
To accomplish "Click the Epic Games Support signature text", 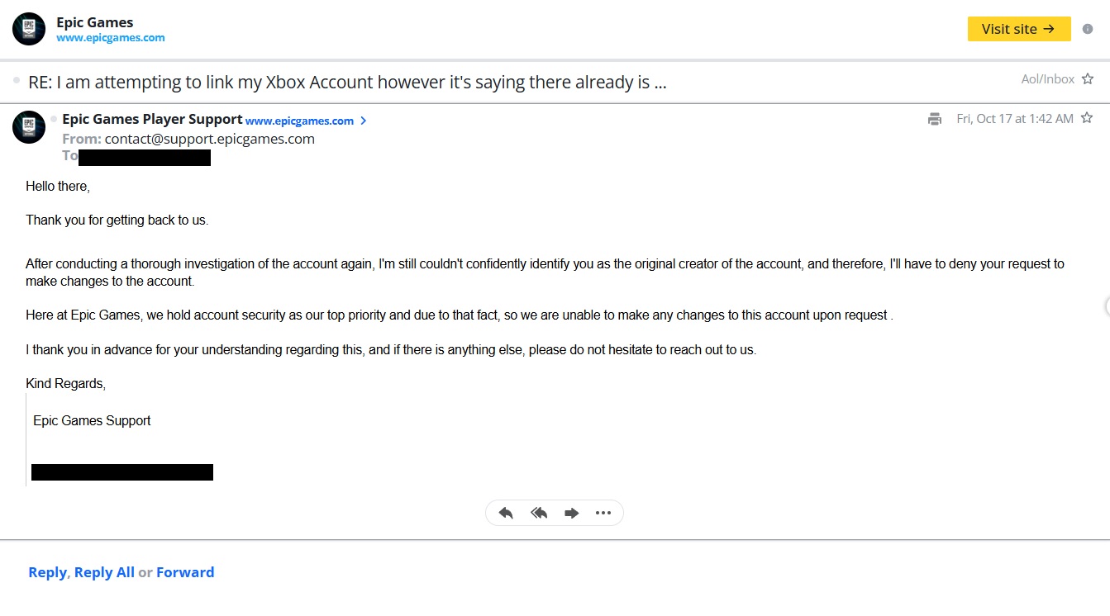I will click(92, 421).
